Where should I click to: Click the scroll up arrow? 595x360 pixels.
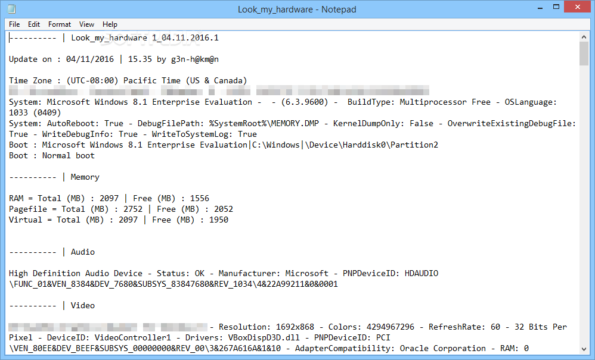tap(584, 37)
